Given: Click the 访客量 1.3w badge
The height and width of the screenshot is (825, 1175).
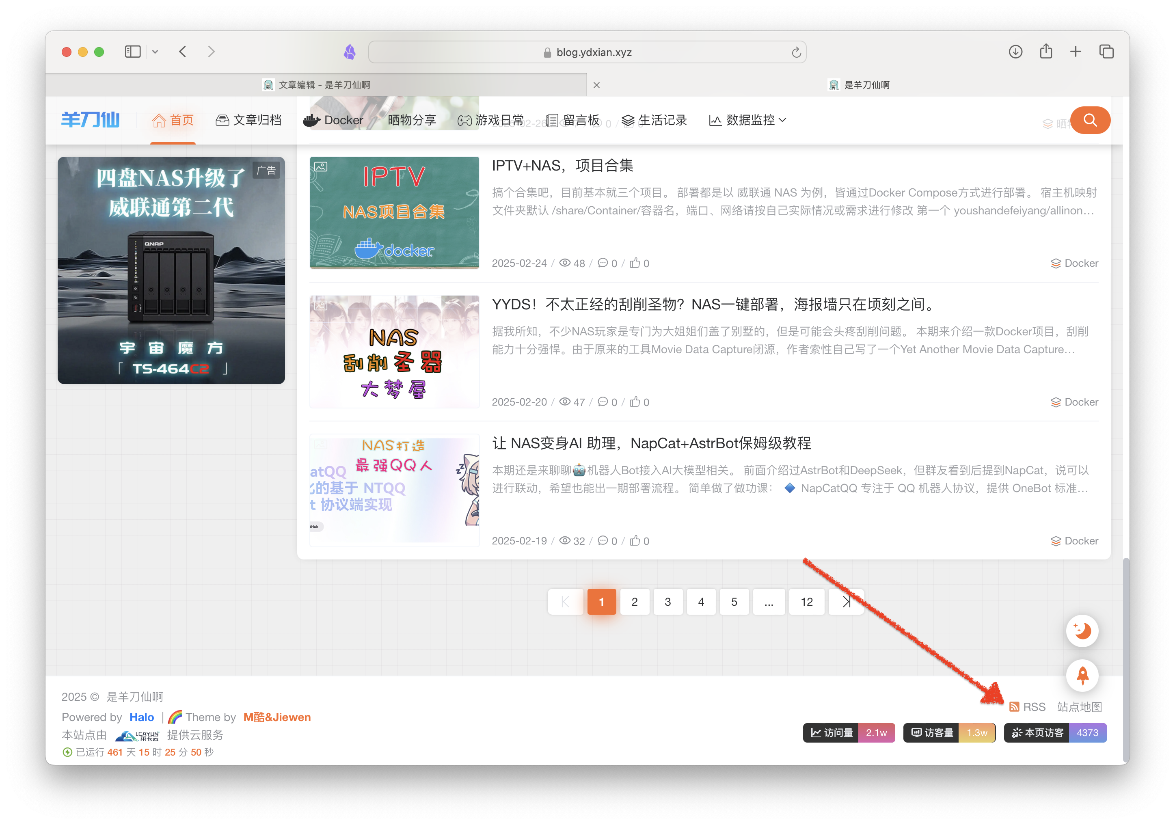Looking at the screenshot, I should (x=949, y=733).
